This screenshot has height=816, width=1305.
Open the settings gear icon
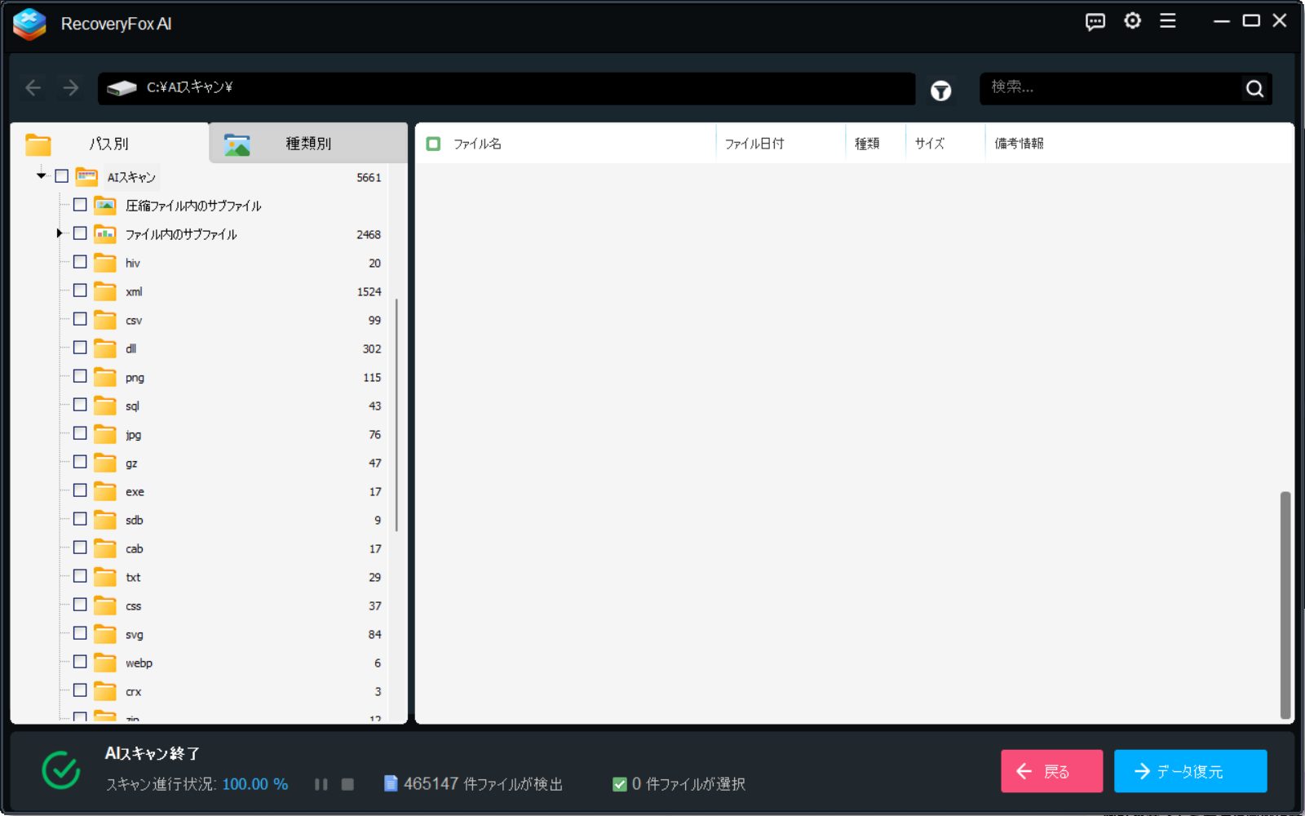[x=1132, y=21]
